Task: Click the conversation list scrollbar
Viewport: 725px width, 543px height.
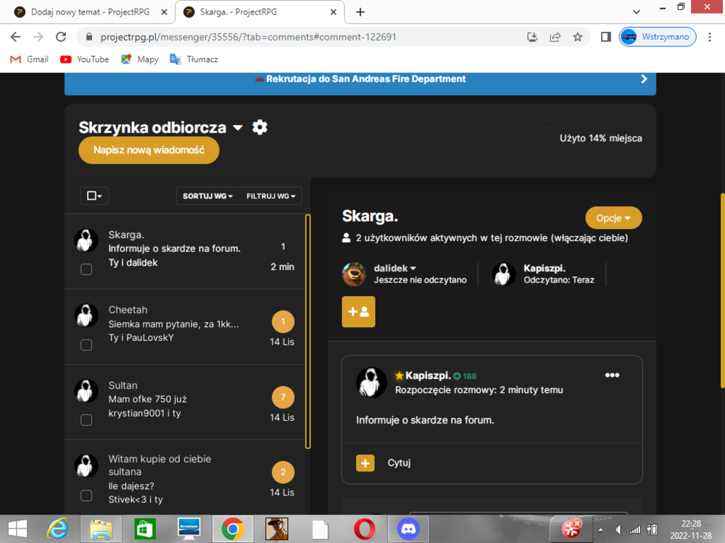Action: 308,332
